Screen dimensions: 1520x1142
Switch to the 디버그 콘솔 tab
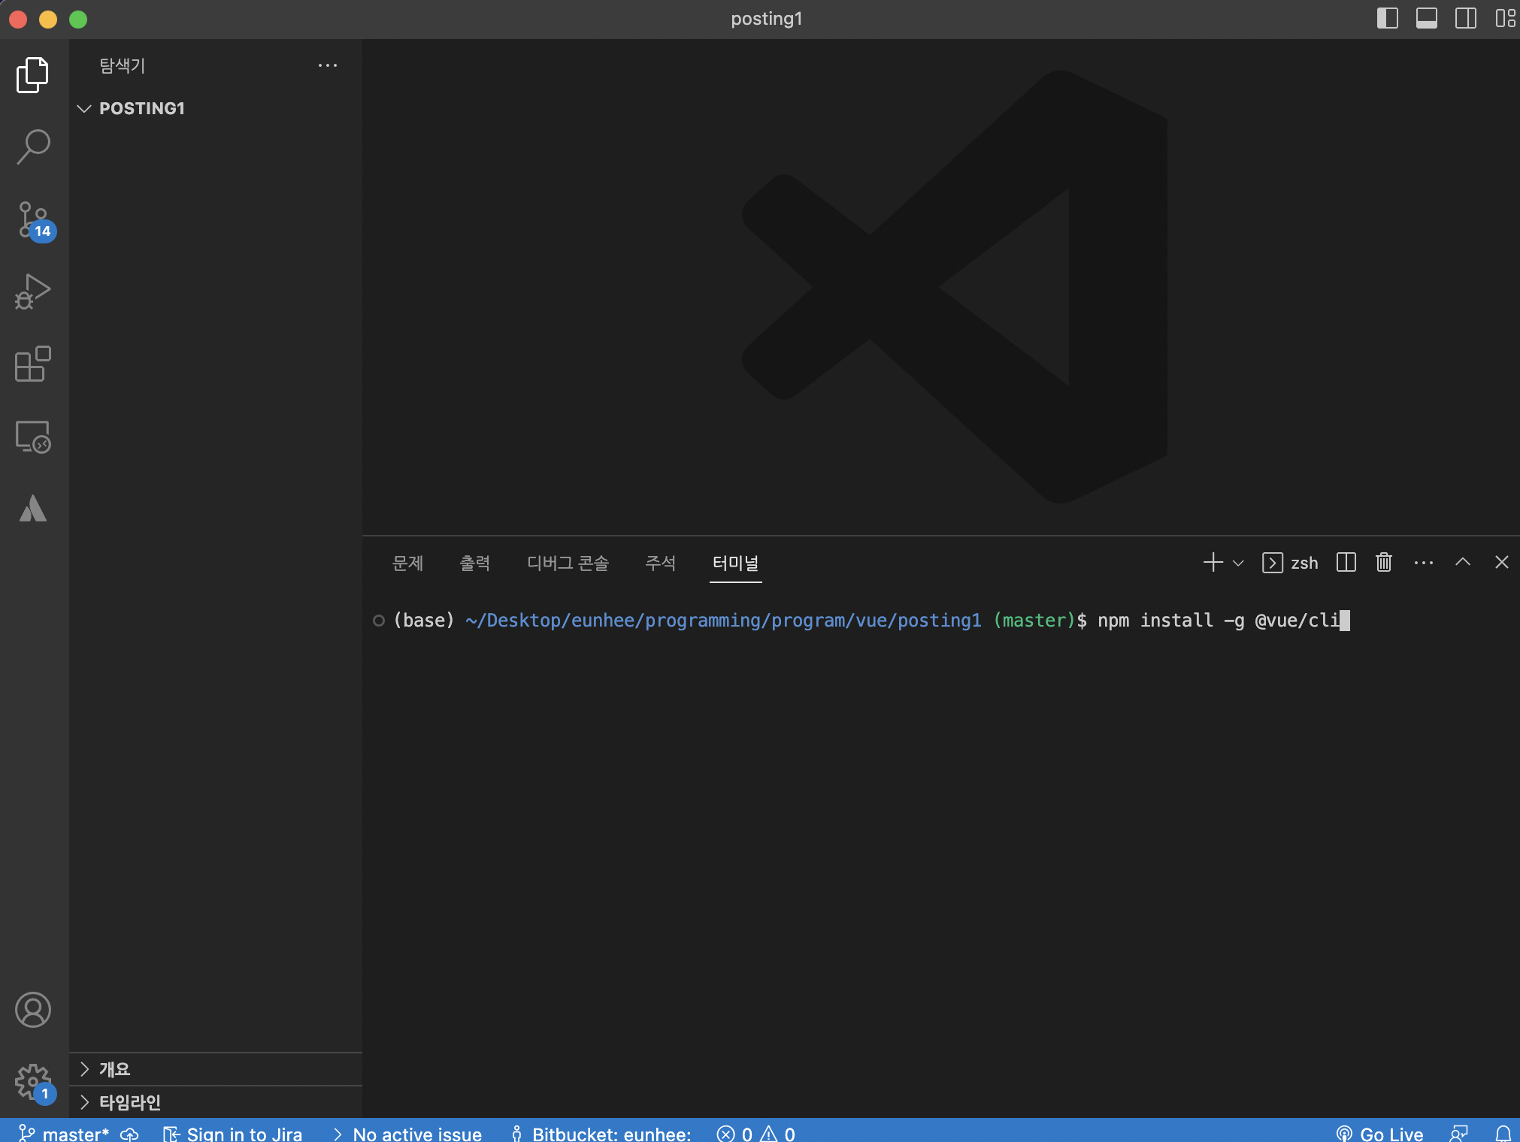(568, 563)
